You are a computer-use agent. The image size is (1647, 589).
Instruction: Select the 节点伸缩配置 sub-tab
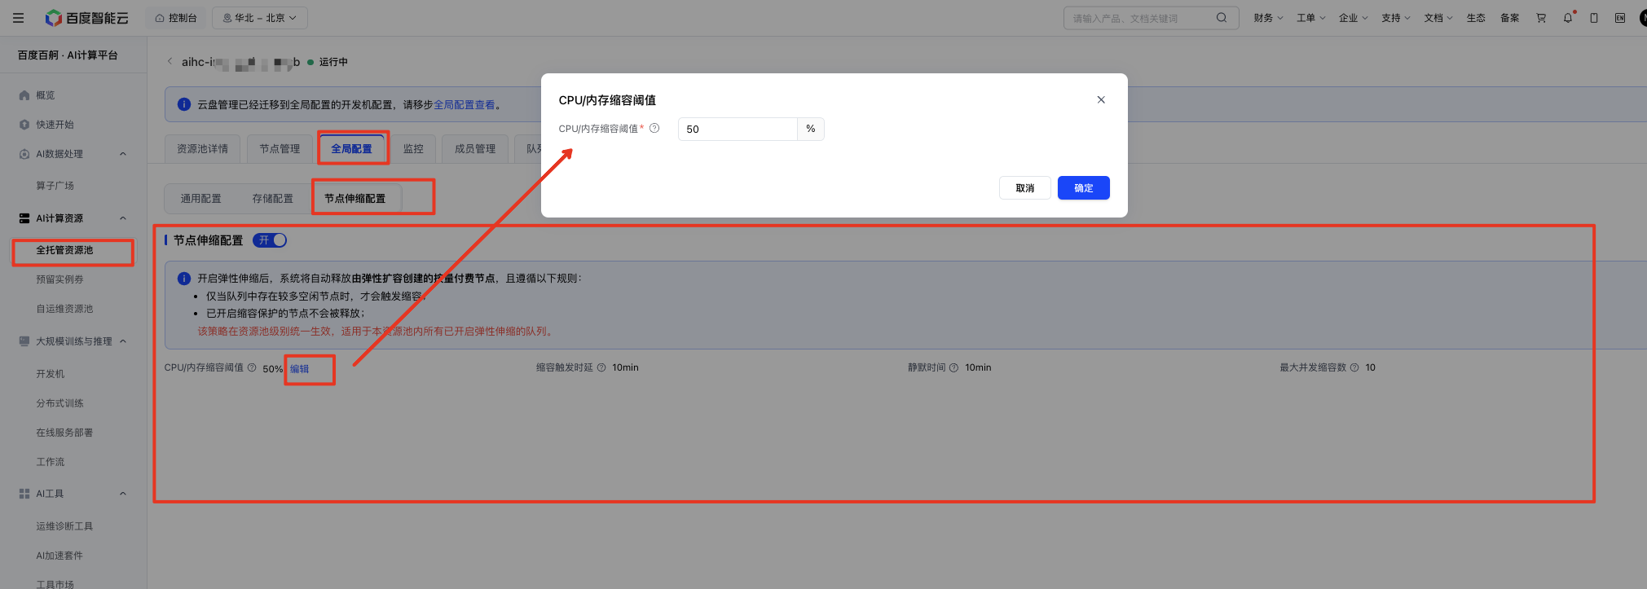click(355, 199)
